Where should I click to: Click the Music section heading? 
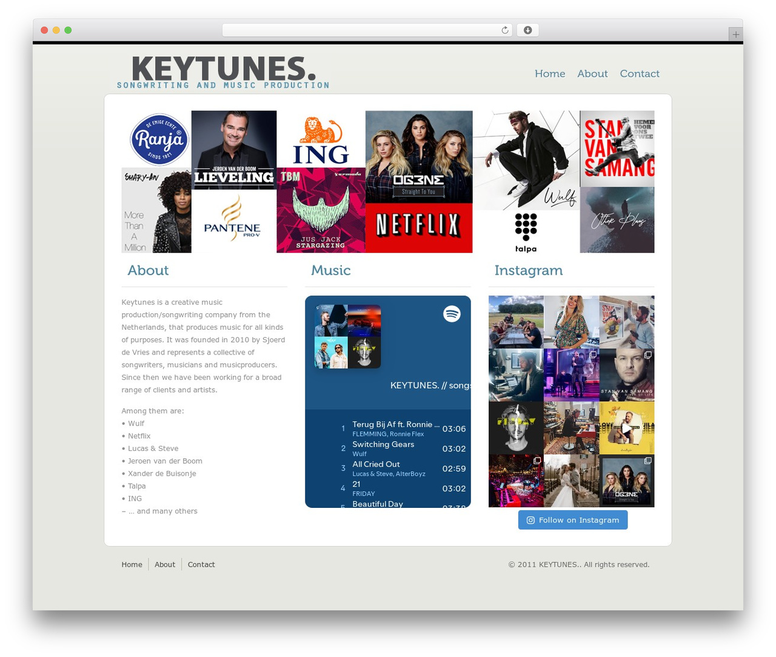tap(331, 270)
